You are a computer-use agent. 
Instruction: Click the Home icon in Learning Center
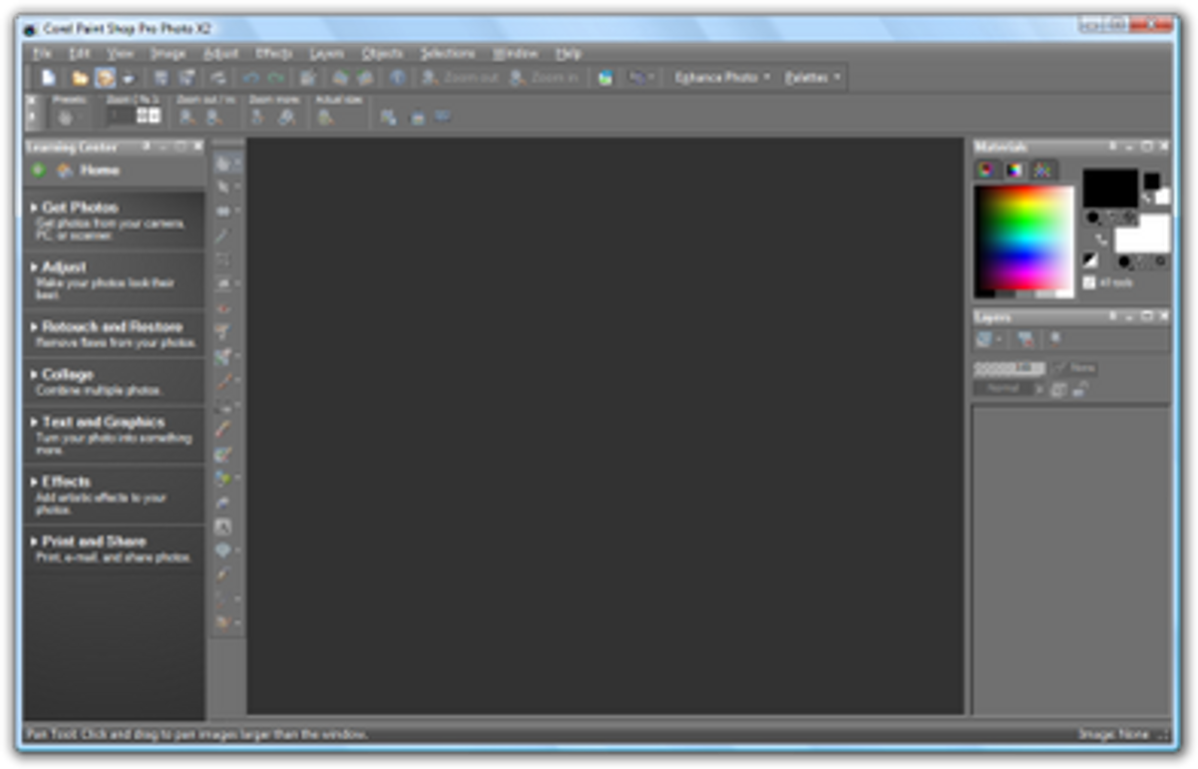pyautogui.click(x=66, y=171)
